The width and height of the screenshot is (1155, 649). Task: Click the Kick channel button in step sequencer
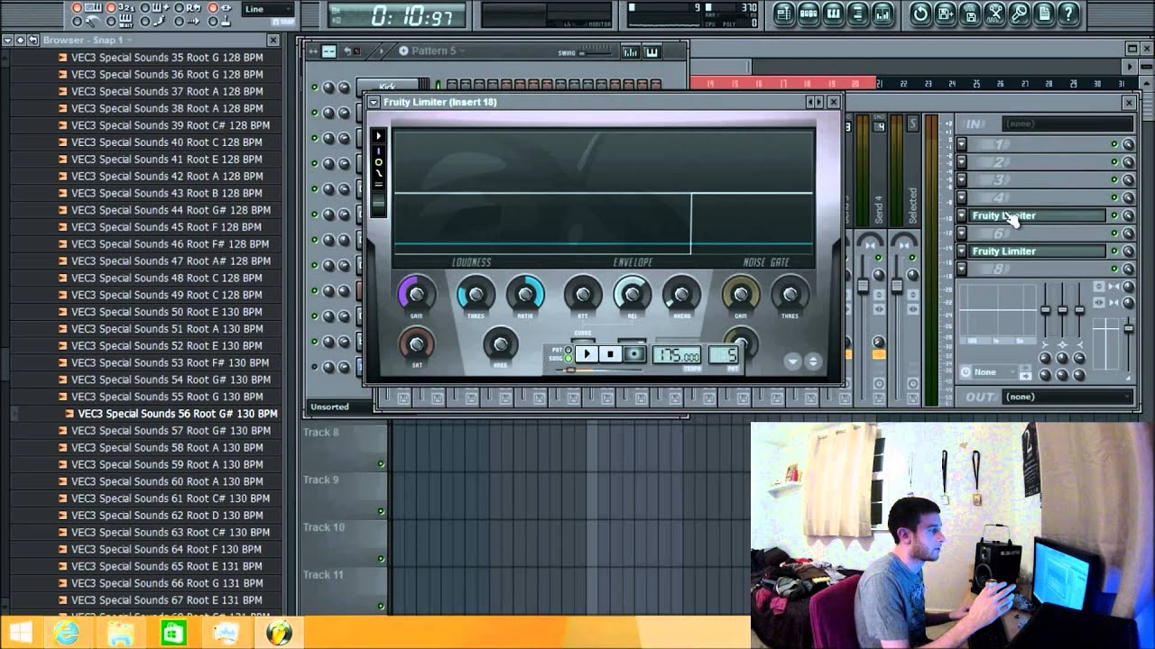(x=387, y=87)
